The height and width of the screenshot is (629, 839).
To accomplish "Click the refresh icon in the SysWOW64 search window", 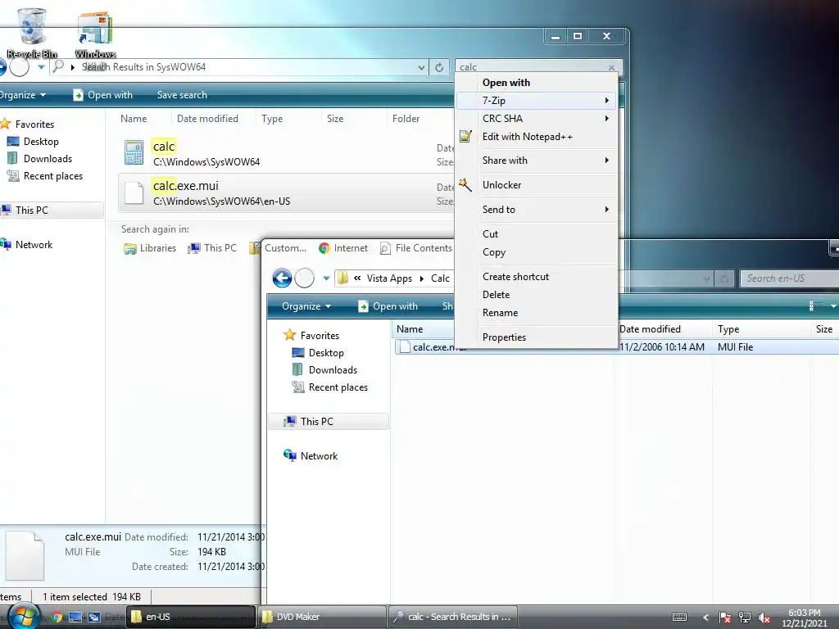I will (439, 67).
